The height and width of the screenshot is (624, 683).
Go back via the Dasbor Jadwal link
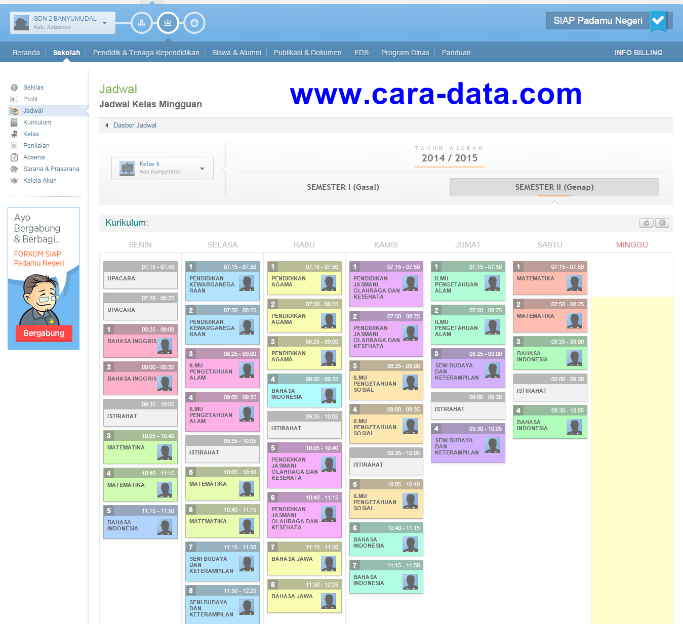point(135,125)
